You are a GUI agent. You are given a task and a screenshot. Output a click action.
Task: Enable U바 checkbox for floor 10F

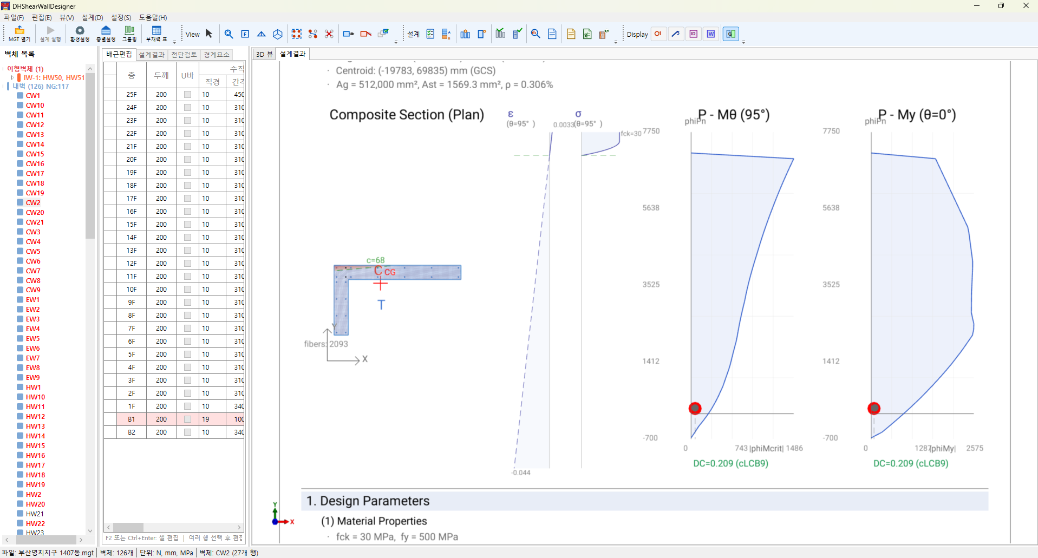187,289
